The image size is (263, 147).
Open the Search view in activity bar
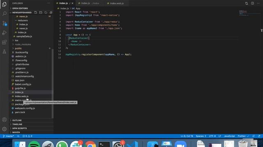(5, 13)
